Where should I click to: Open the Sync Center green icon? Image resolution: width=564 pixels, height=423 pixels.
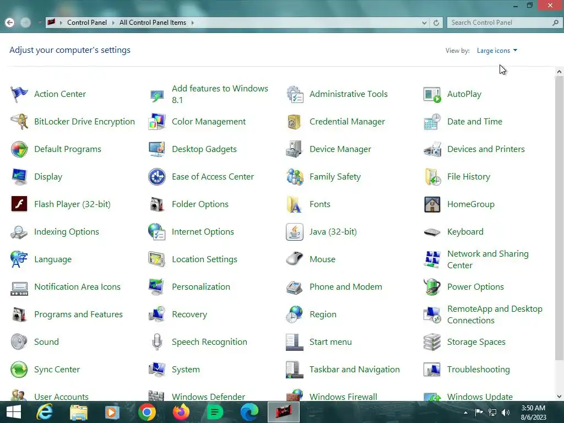(x=19, y=370)
